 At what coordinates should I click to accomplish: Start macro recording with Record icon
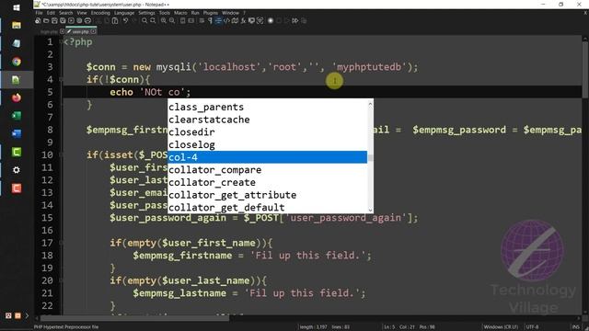coord(271,20)
